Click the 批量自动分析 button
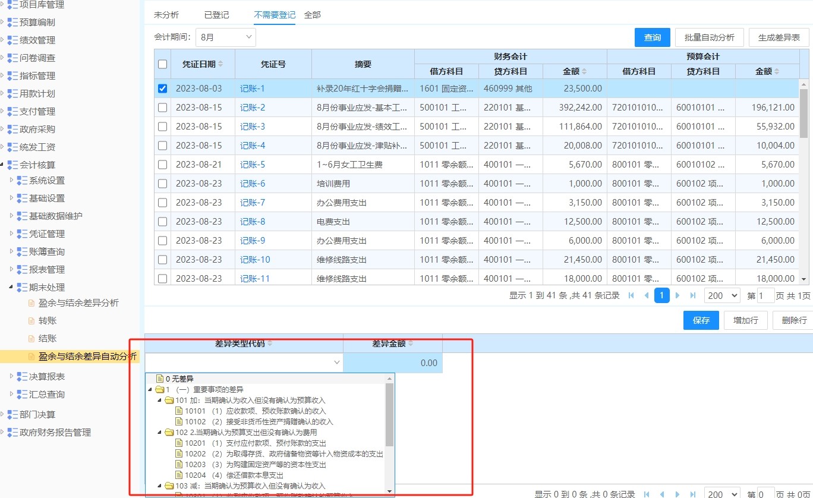This screenshot has width=813, height=498. coord(710,37)
